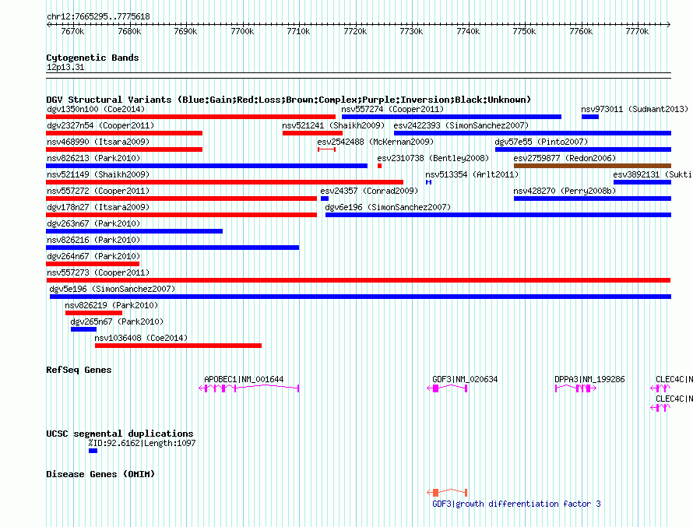The image size is (693, 527).
Task: Select the nsv1036408 (Coe2014) variant label
Action: coord(141,338)
